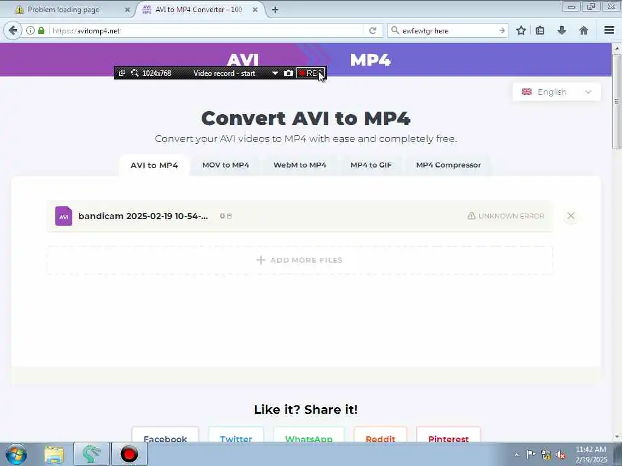Viewport: 622px width, 466px height.
Task: Click the UNKNOWN ERROR warning status
Action: [x=506, y=216]
